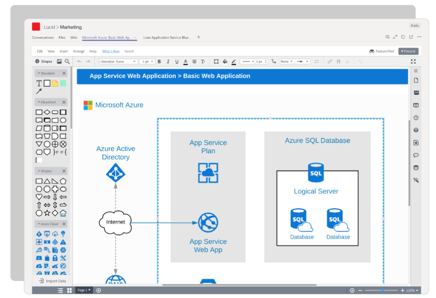
Task: Click the Present button
Action: (x=408, y=51)
